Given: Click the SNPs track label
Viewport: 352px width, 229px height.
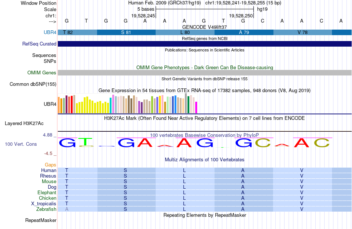Looking at the screenshot, I should (x=50, y=61).
